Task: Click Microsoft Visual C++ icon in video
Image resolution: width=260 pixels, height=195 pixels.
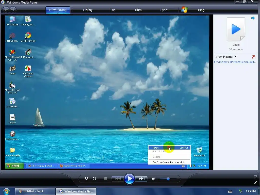Action: pyautogui.click(x=12, y=55)
